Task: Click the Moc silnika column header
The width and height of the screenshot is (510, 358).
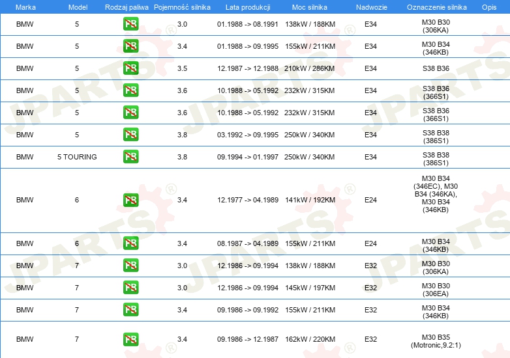Action: 310,7
